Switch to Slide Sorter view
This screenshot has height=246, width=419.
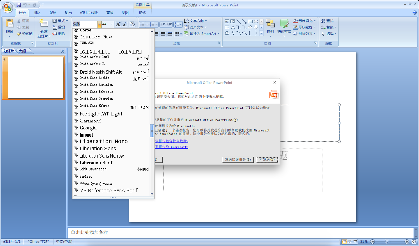pyautogui.click(x=350, y=242)
